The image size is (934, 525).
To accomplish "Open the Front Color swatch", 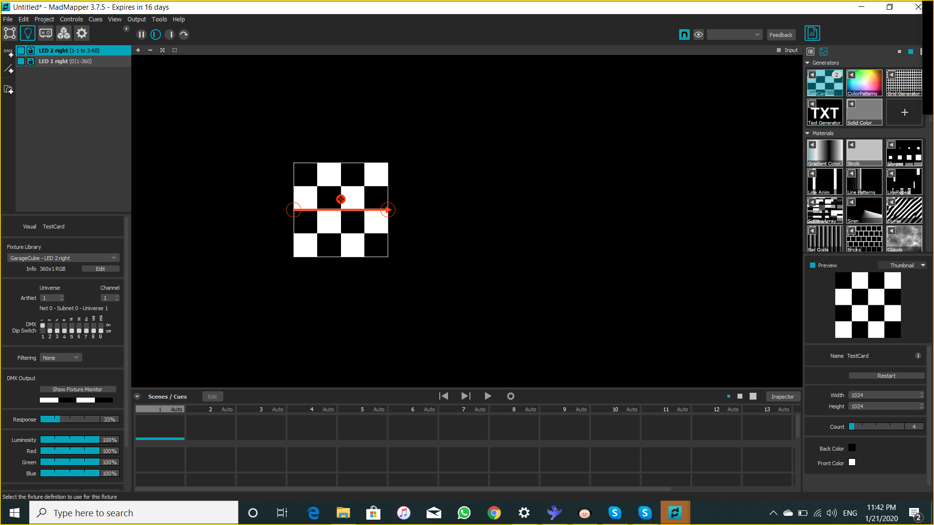I will [x=852, y=462].
